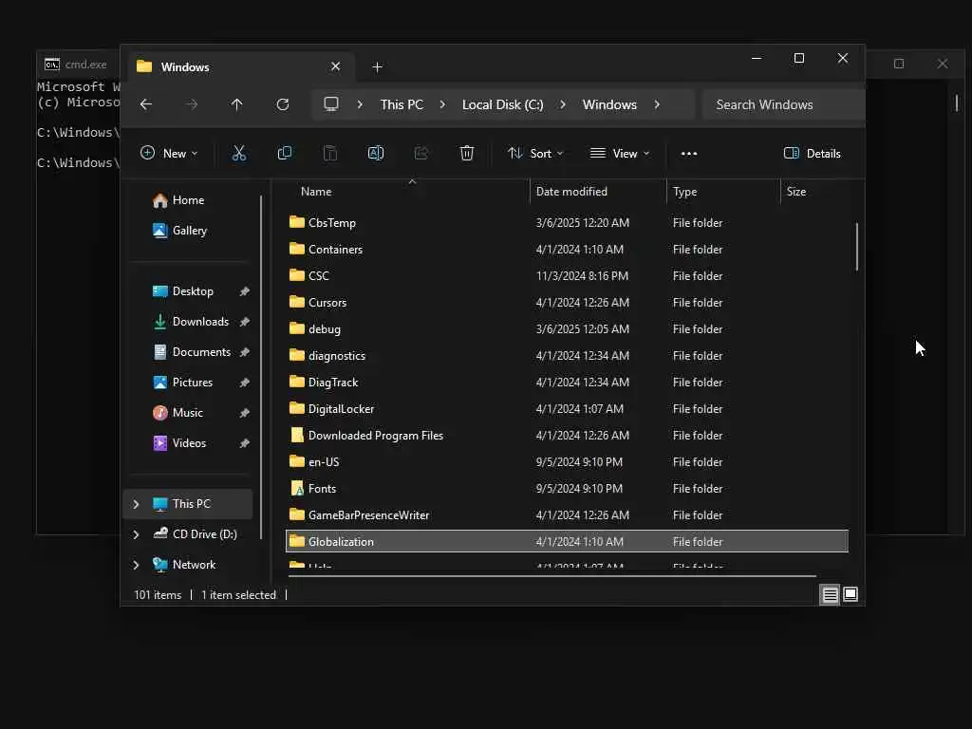This screenshot has width=972, height=729.
Task: Select the GameBarPresenceWriter folder
Action: tap(567, 515)
